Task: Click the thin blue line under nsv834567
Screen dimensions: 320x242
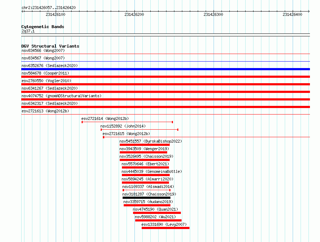Action: point(165,61)
